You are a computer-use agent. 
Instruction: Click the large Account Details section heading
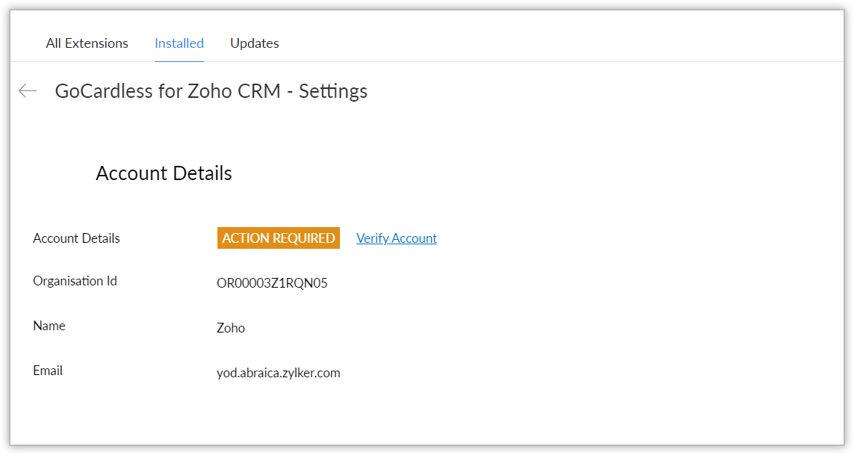coord(164,173)
